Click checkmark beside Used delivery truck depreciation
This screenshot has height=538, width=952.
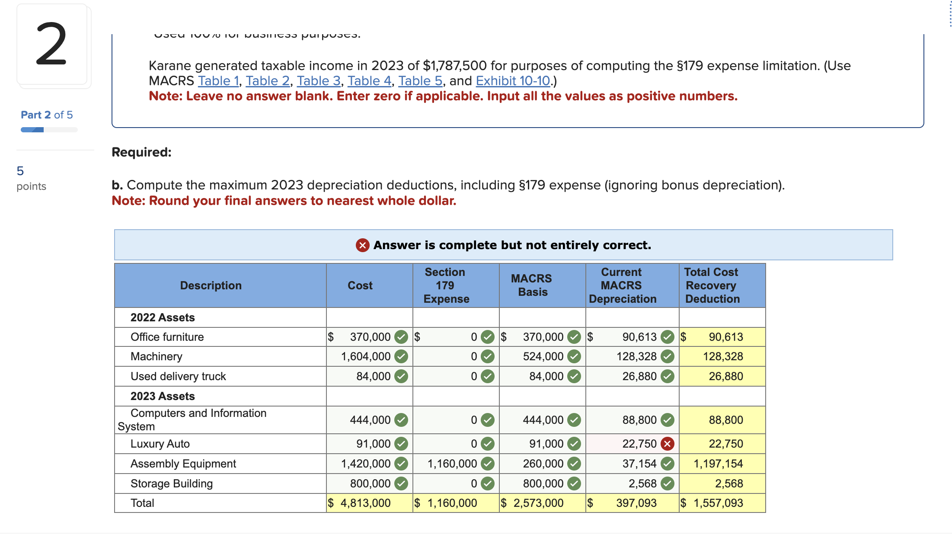coord(667,376)
